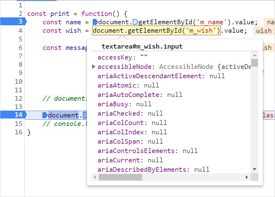Image resolution: width=275 pixels, height=197 pixels.
Task: Click popup vertical scrollbar down arrow
Action: coord(254,169)
